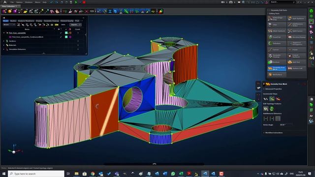Screen dimensions: 315x177
Task: Activate the Push/Pull tool
Action: [x=277, y=37]
